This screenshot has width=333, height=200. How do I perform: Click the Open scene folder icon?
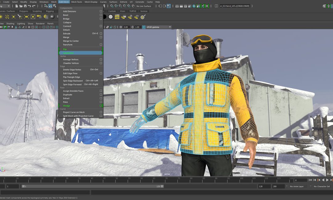[21, 6]
